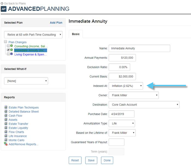Click green plus icon beside Consulting item
Image resolution: width=191 pixels, height=168 pixels.
click(x=11, y=46)
